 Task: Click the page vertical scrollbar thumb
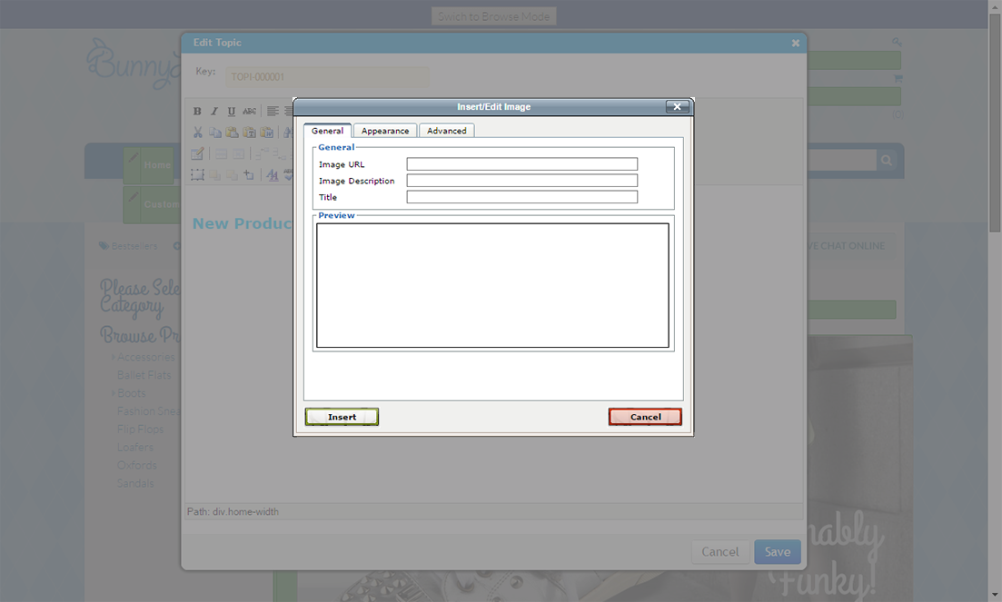tap(995, 122)
